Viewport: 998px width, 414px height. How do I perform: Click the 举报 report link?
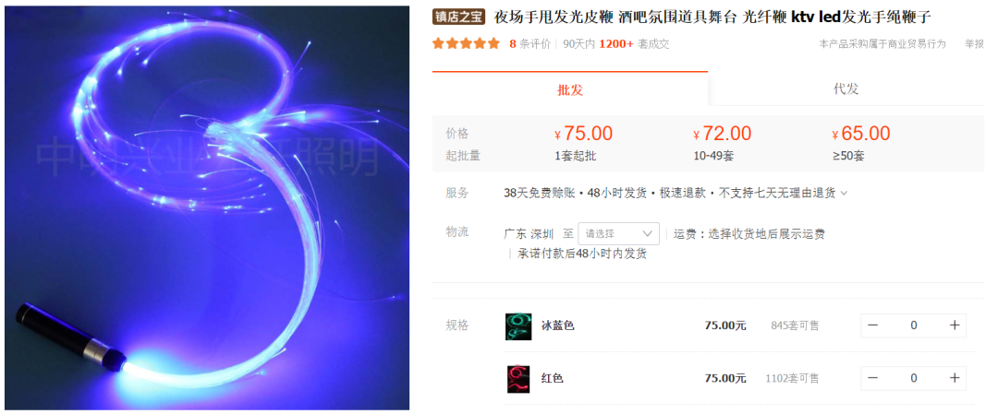(975, 44)
